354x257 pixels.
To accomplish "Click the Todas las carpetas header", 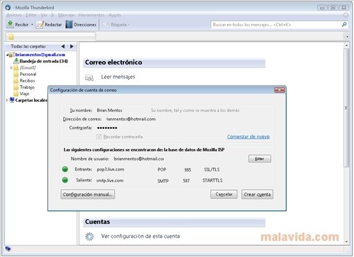I will click(x=28, y=46).
